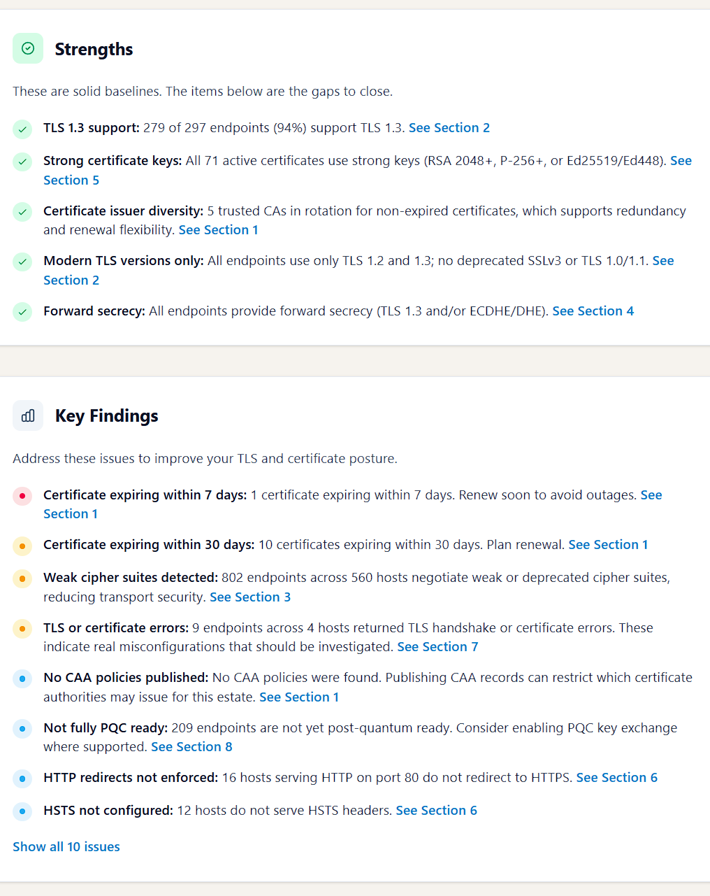
Task: Expand list with Show all 10 issues
Action: (x=66, y=846)
